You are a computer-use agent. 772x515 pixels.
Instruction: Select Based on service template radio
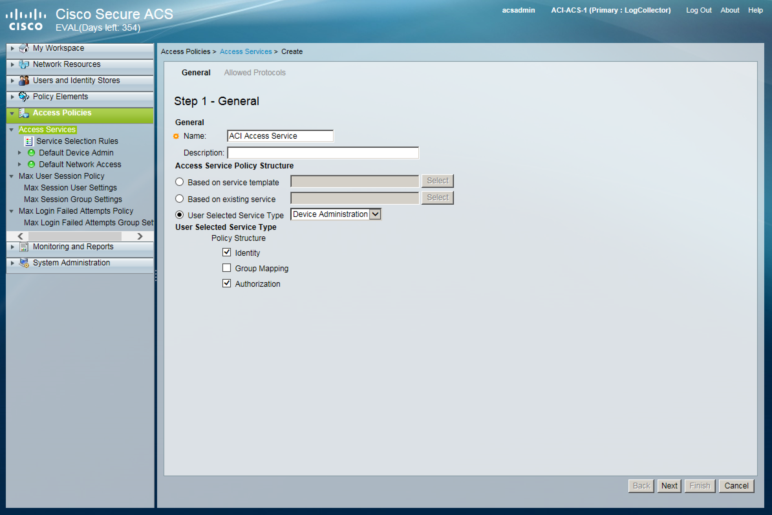[179, 182]
